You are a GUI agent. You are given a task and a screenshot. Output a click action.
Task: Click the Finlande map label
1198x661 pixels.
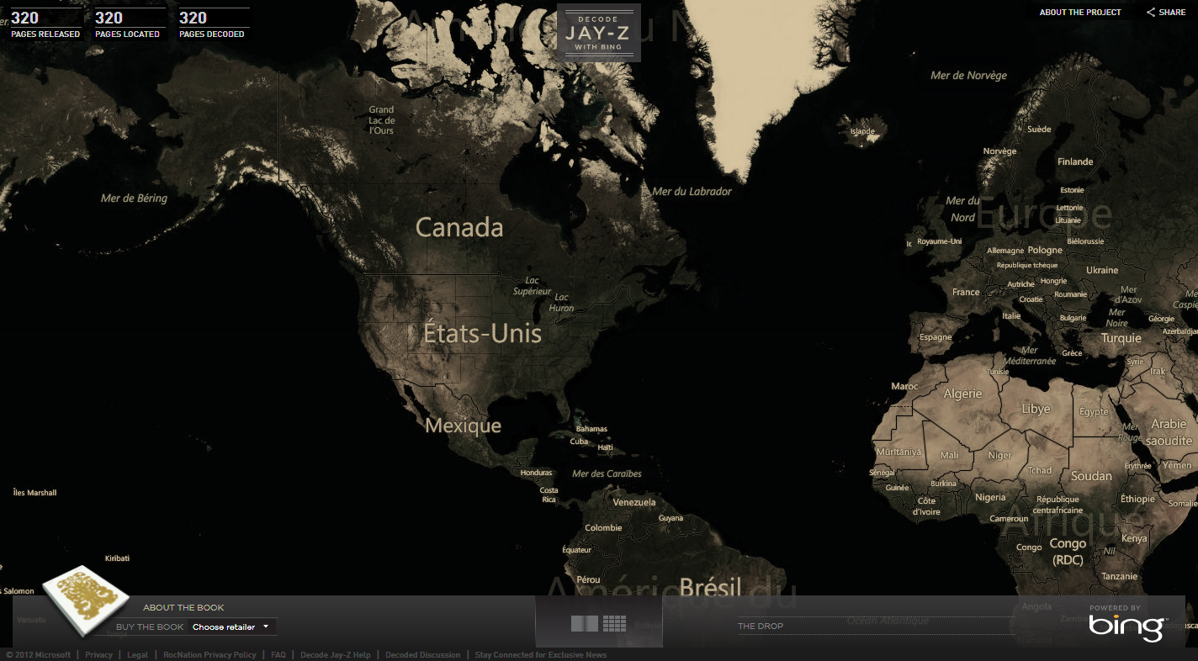pyautogui.click(x=1075, y=161)
